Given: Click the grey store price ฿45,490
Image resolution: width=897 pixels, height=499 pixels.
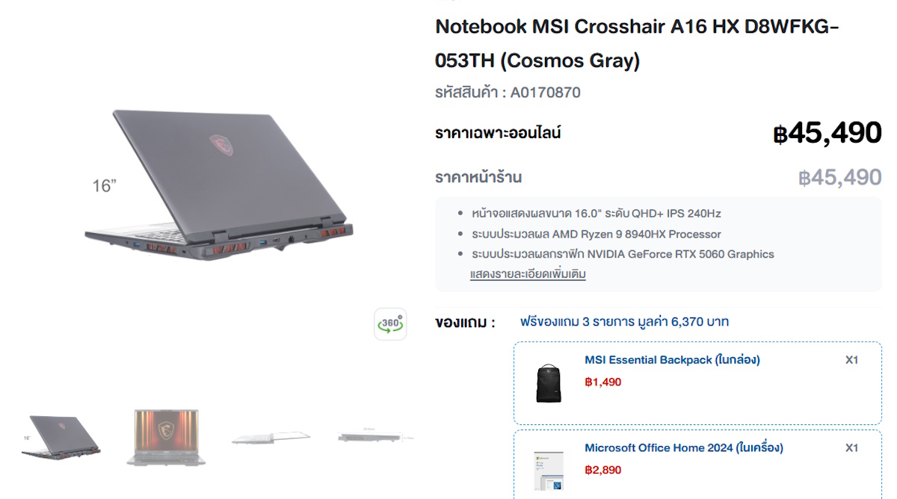Looking at the screenshot, I should [840, 178].
